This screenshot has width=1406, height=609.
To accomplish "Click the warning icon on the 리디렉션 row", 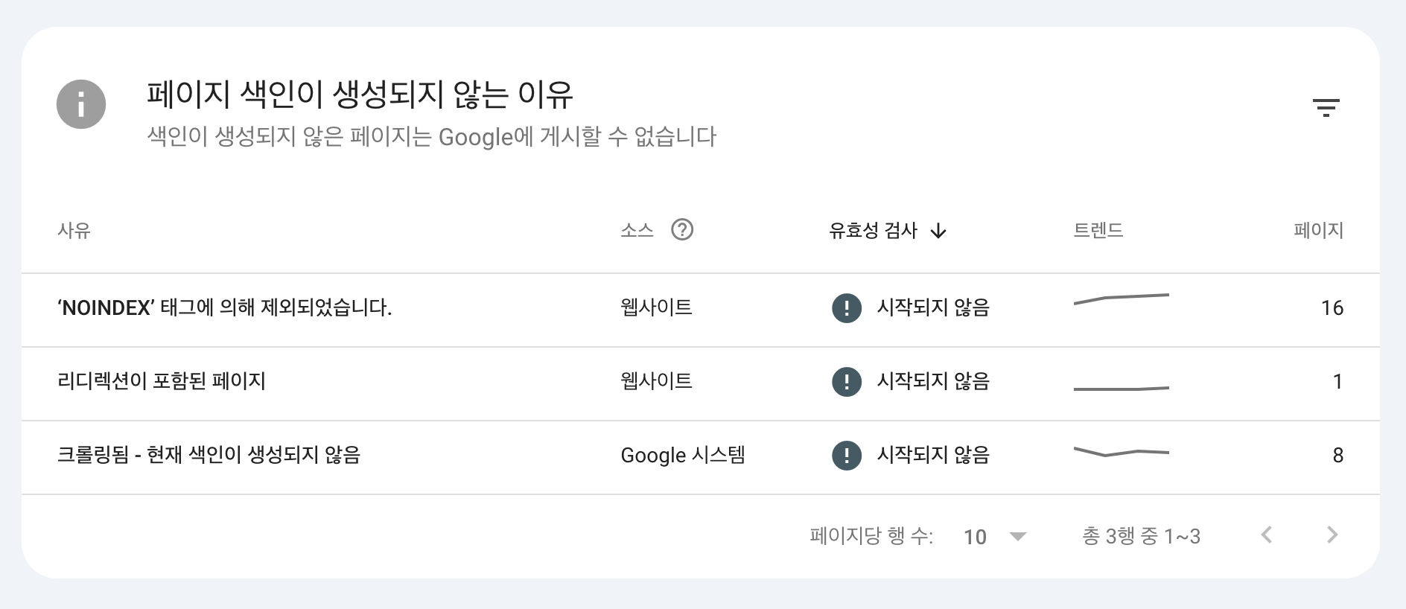I will pyautogui.click(x=846, y=381).
